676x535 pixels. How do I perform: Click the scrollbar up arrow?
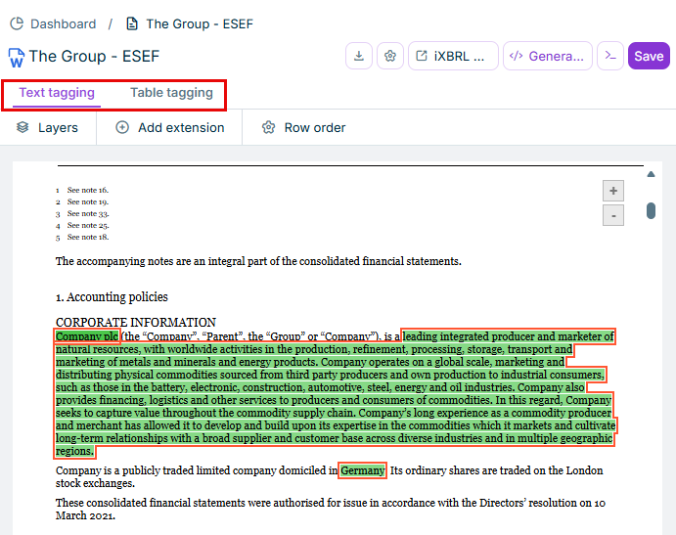pyautogui.click(x=651, y=174)
